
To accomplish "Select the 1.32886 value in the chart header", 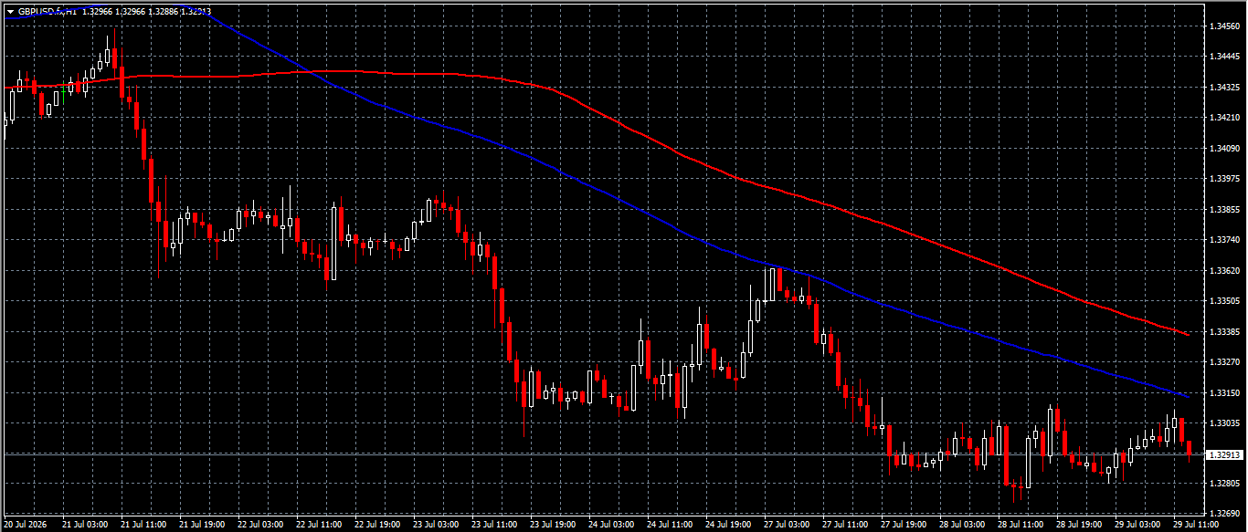I will pyautogui.click(x=163, y=12).
